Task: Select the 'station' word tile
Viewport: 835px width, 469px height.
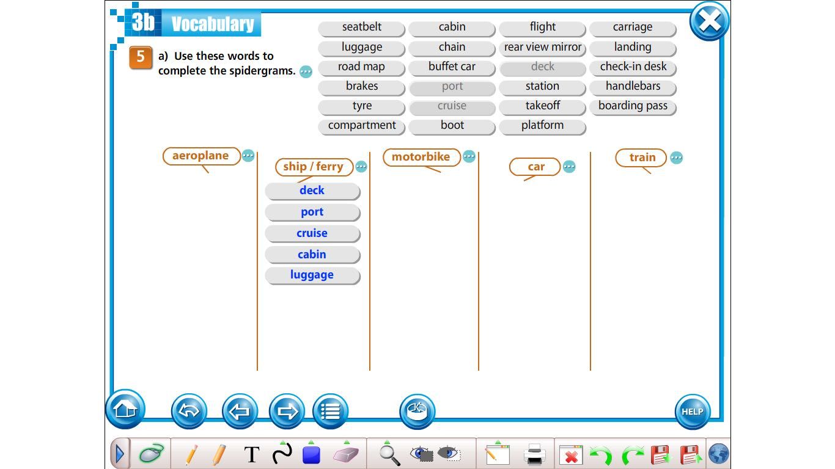Action: point(543,87)
